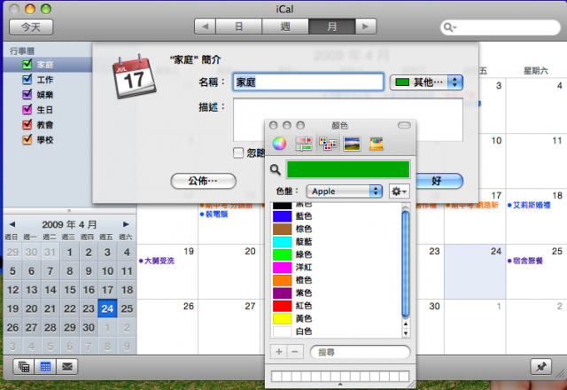Click the 描述 description text area
Image resolution: width=567 pixels, height=390 pixels.
(348, 120)
